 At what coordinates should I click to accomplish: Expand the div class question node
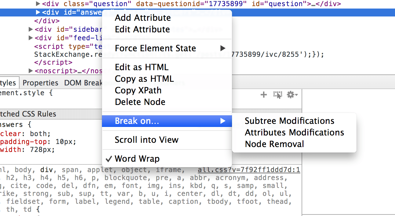click(38, 4)
